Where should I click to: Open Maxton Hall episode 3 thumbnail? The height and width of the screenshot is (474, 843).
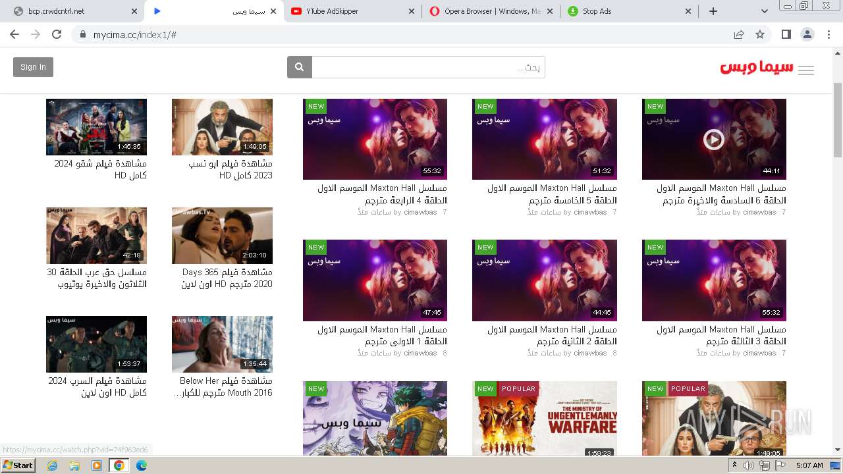[714, 280]
